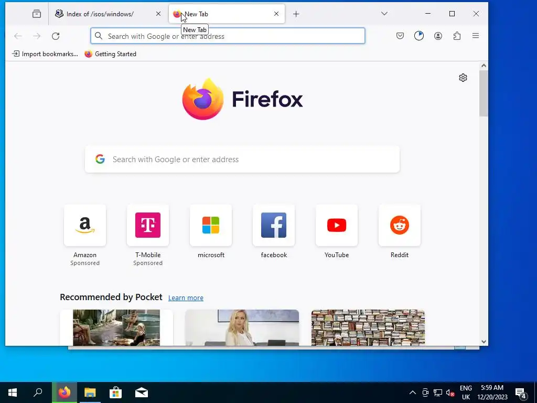Open new tab personalize gear icon
The height and width of the screenshot is (403, 537).
(x=463, y=78)
